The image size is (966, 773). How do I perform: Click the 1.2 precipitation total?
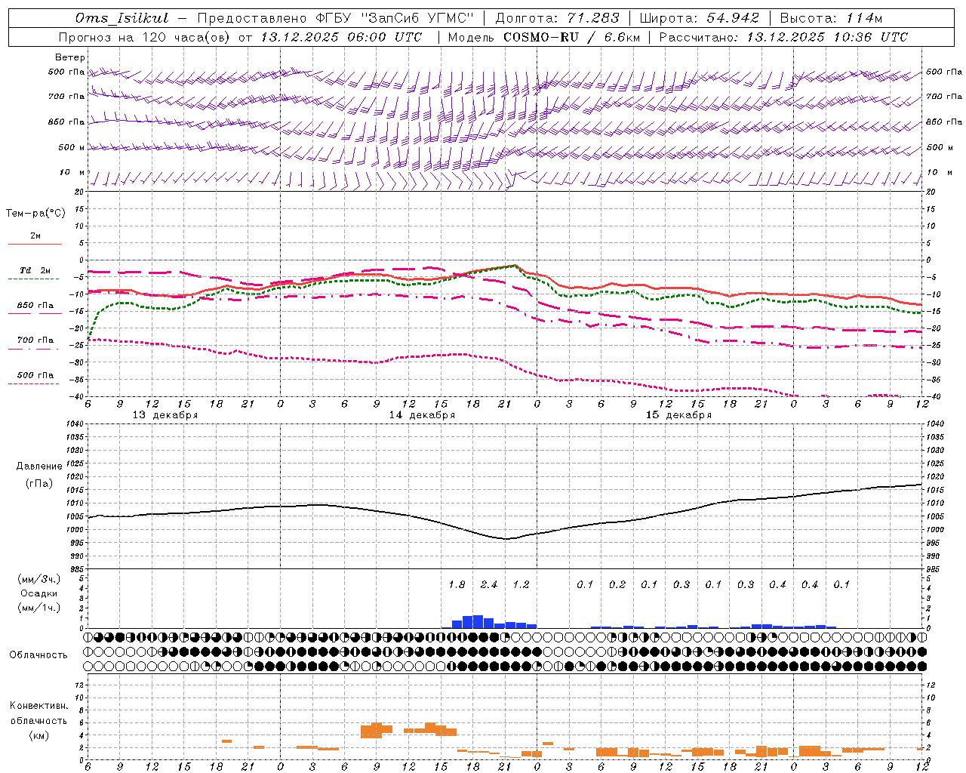[x=521, y=584]
